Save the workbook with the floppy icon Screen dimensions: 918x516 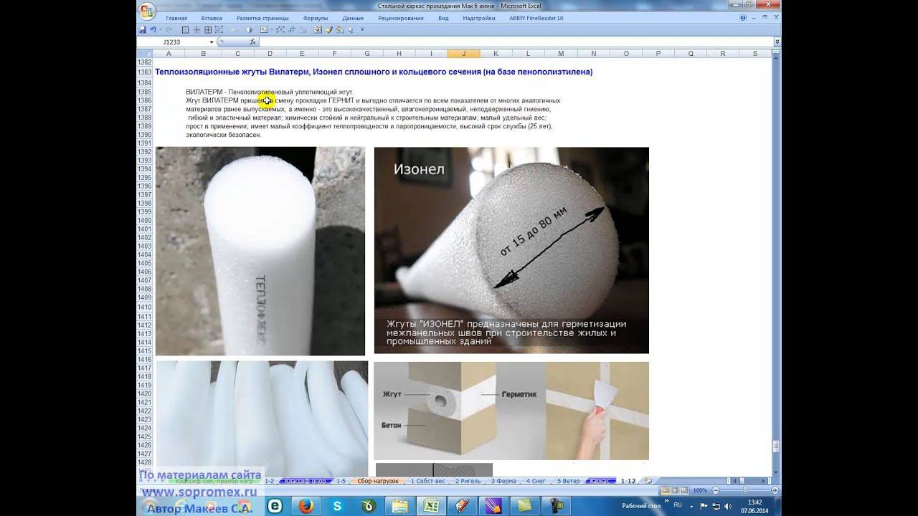(x=143, y=29)
